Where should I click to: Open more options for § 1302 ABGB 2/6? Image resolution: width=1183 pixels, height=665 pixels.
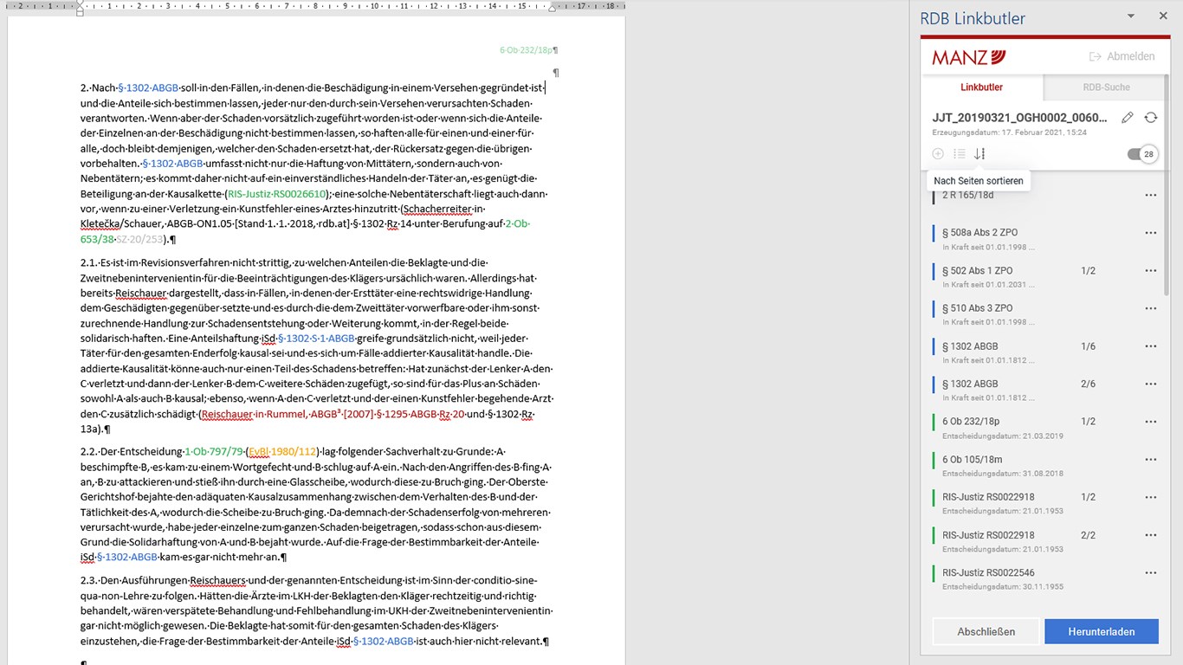[1150, 384]
